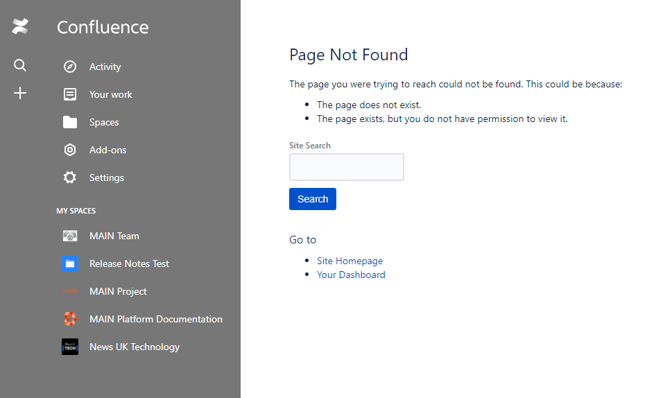
Task: Click the MAIN Platform Documentation avatar
Action: click(x=70, y=319)
